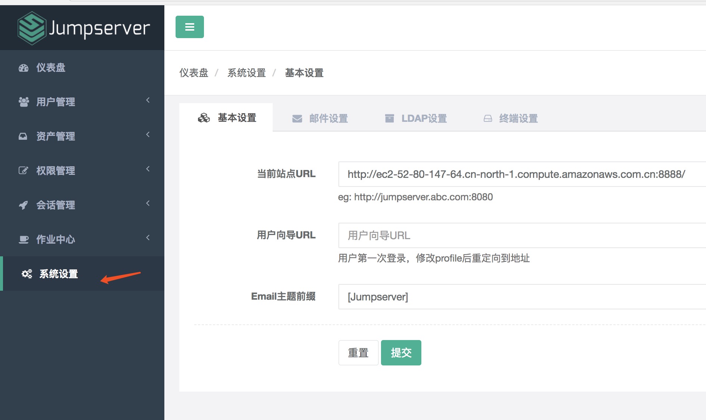Open 仪表盘 from the breadcrumb
This screenshot has height=420, width=706.
[x=193, y=73]
